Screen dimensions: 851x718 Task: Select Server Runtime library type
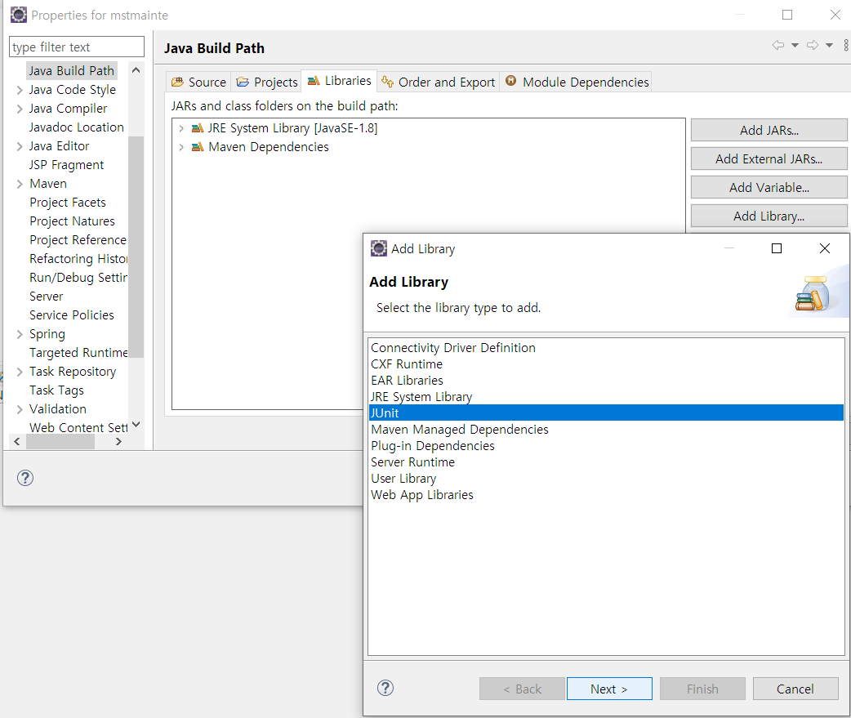point(606,462)
